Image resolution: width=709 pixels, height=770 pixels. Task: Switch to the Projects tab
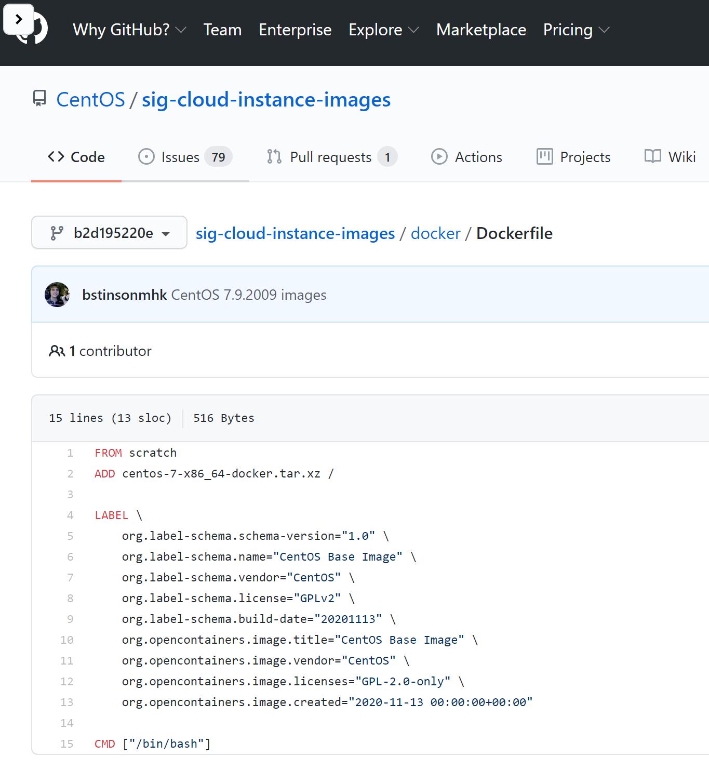tap(573, 157)
